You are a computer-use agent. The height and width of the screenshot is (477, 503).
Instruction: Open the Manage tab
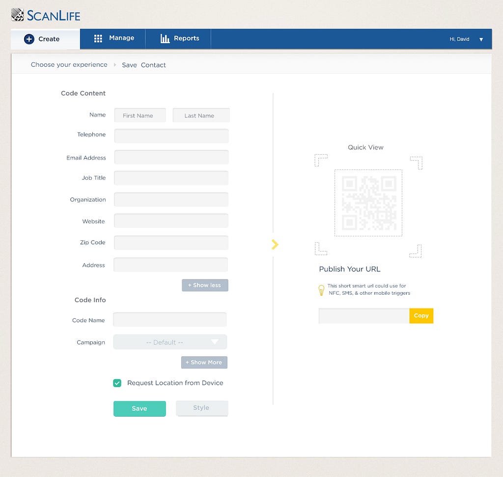112,39
